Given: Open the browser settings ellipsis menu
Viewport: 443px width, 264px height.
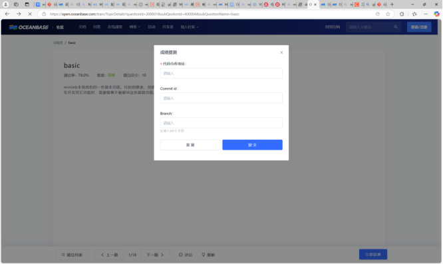Looking at the screenshot, I should pos(426,14).
